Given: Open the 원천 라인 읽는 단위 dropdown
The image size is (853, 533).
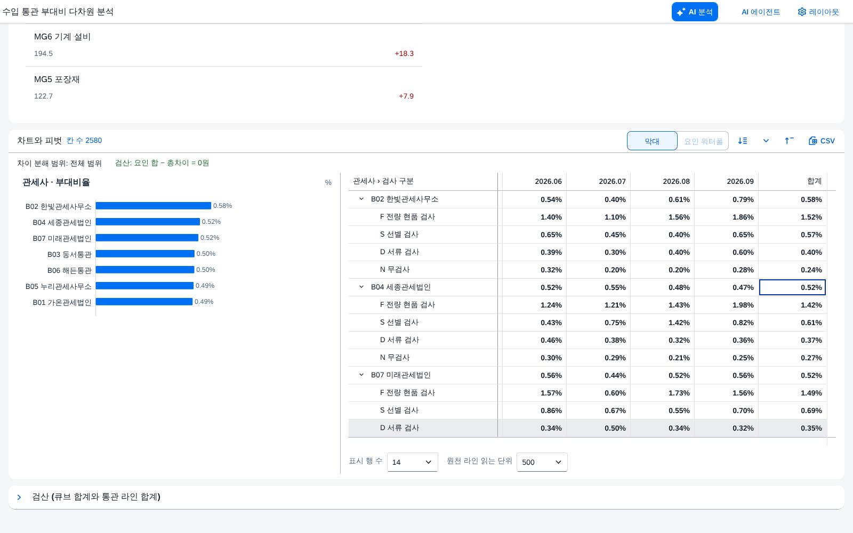Looking at the screenshot, I should [542, 462].
